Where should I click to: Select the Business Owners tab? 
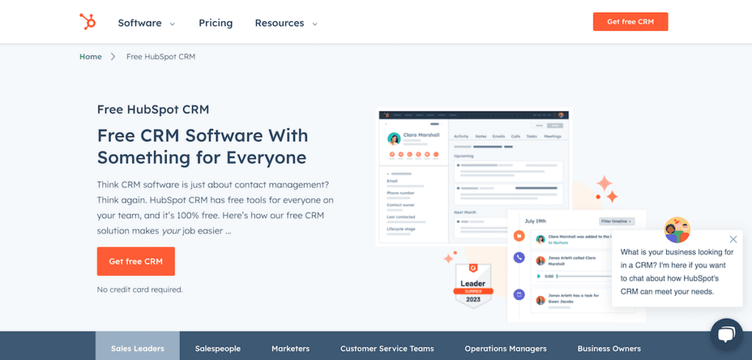click(609, 348)
